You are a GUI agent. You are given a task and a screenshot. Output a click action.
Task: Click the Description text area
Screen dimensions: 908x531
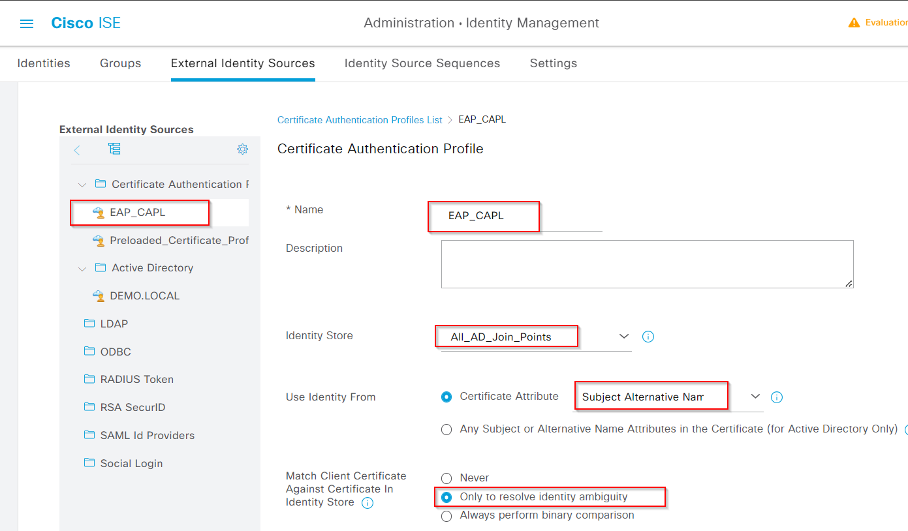pyautogui.click(x=648, y=264)
